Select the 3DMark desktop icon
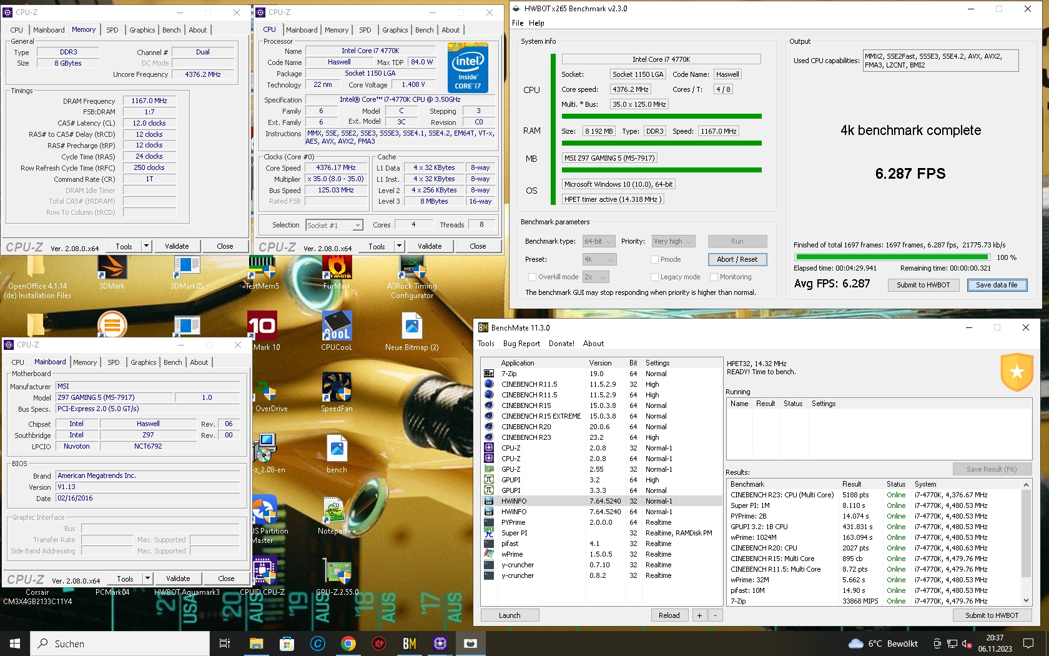This screenshot has width=1049, height=656. coord(112,267)
